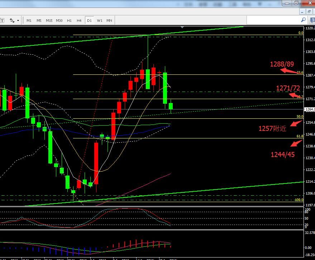Restore down the inner chart window
Image resolution: width=315 pixels, height=260 pixels.
(309, 11)
